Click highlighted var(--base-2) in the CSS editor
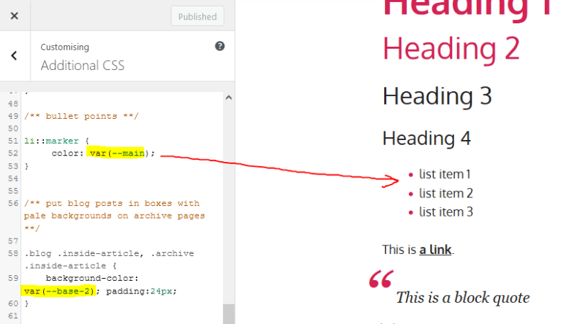The image size is (566, 324). coord(58,291)
